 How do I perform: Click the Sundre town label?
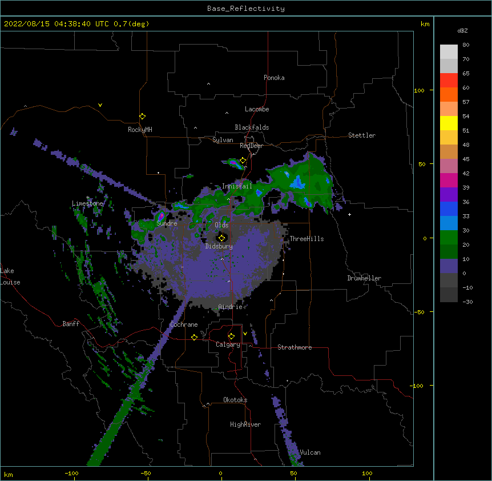click(x=167, y=223)
